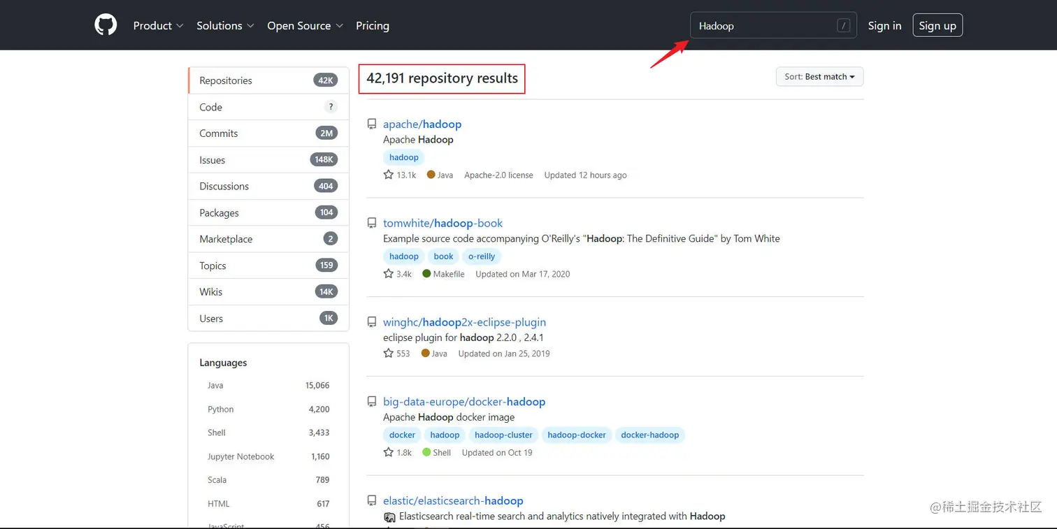Open the Sort: Best match dropdown
Screen dimensions: 1057x529
tap(819, 77)
